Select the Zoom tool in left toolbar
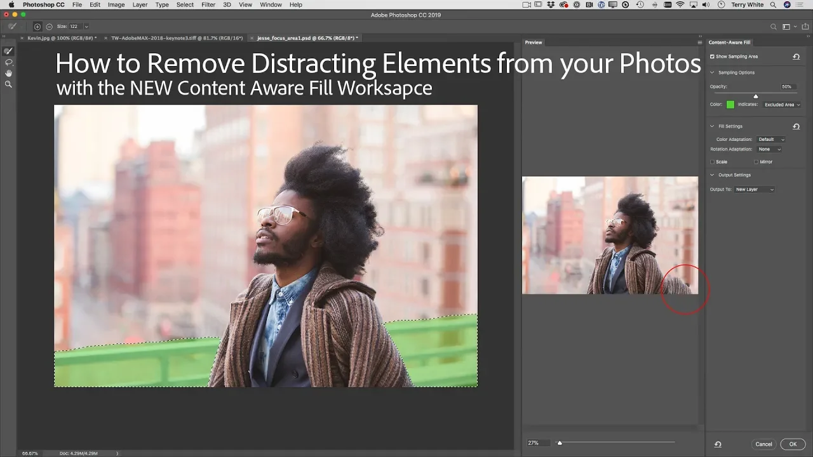 (8, 84)
